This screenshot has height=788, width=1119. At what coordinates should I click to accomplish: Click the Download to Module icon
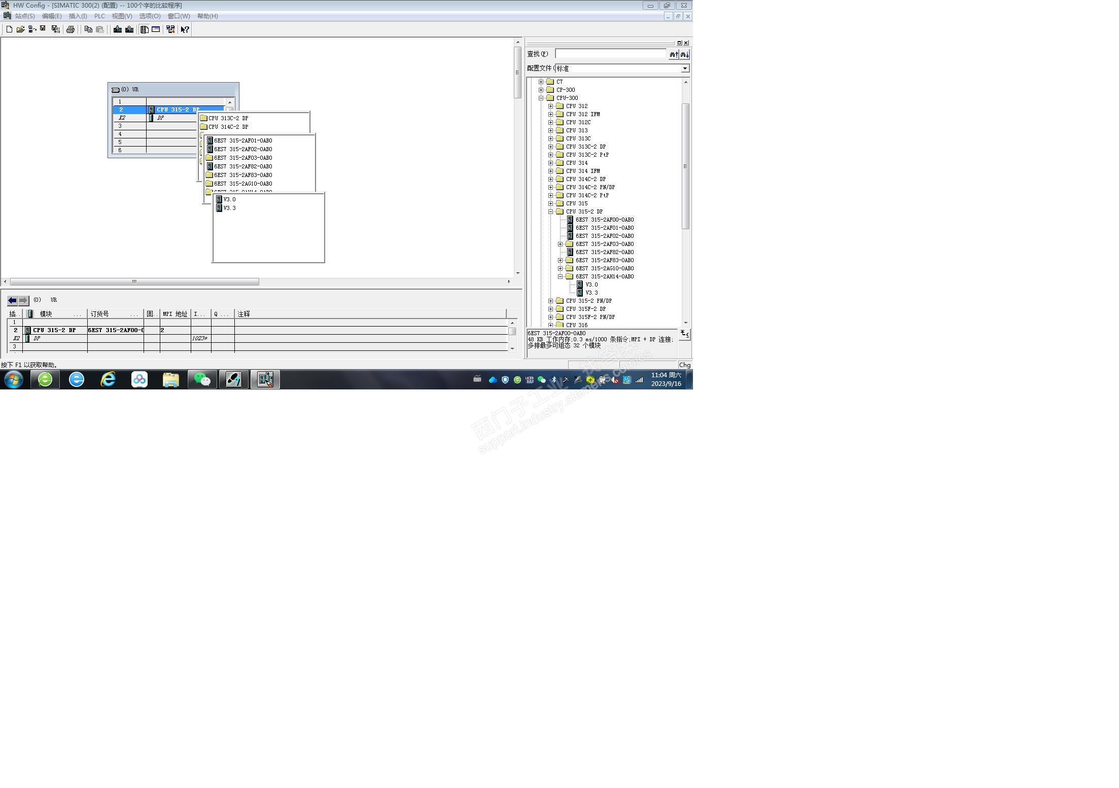pos(118,29)
